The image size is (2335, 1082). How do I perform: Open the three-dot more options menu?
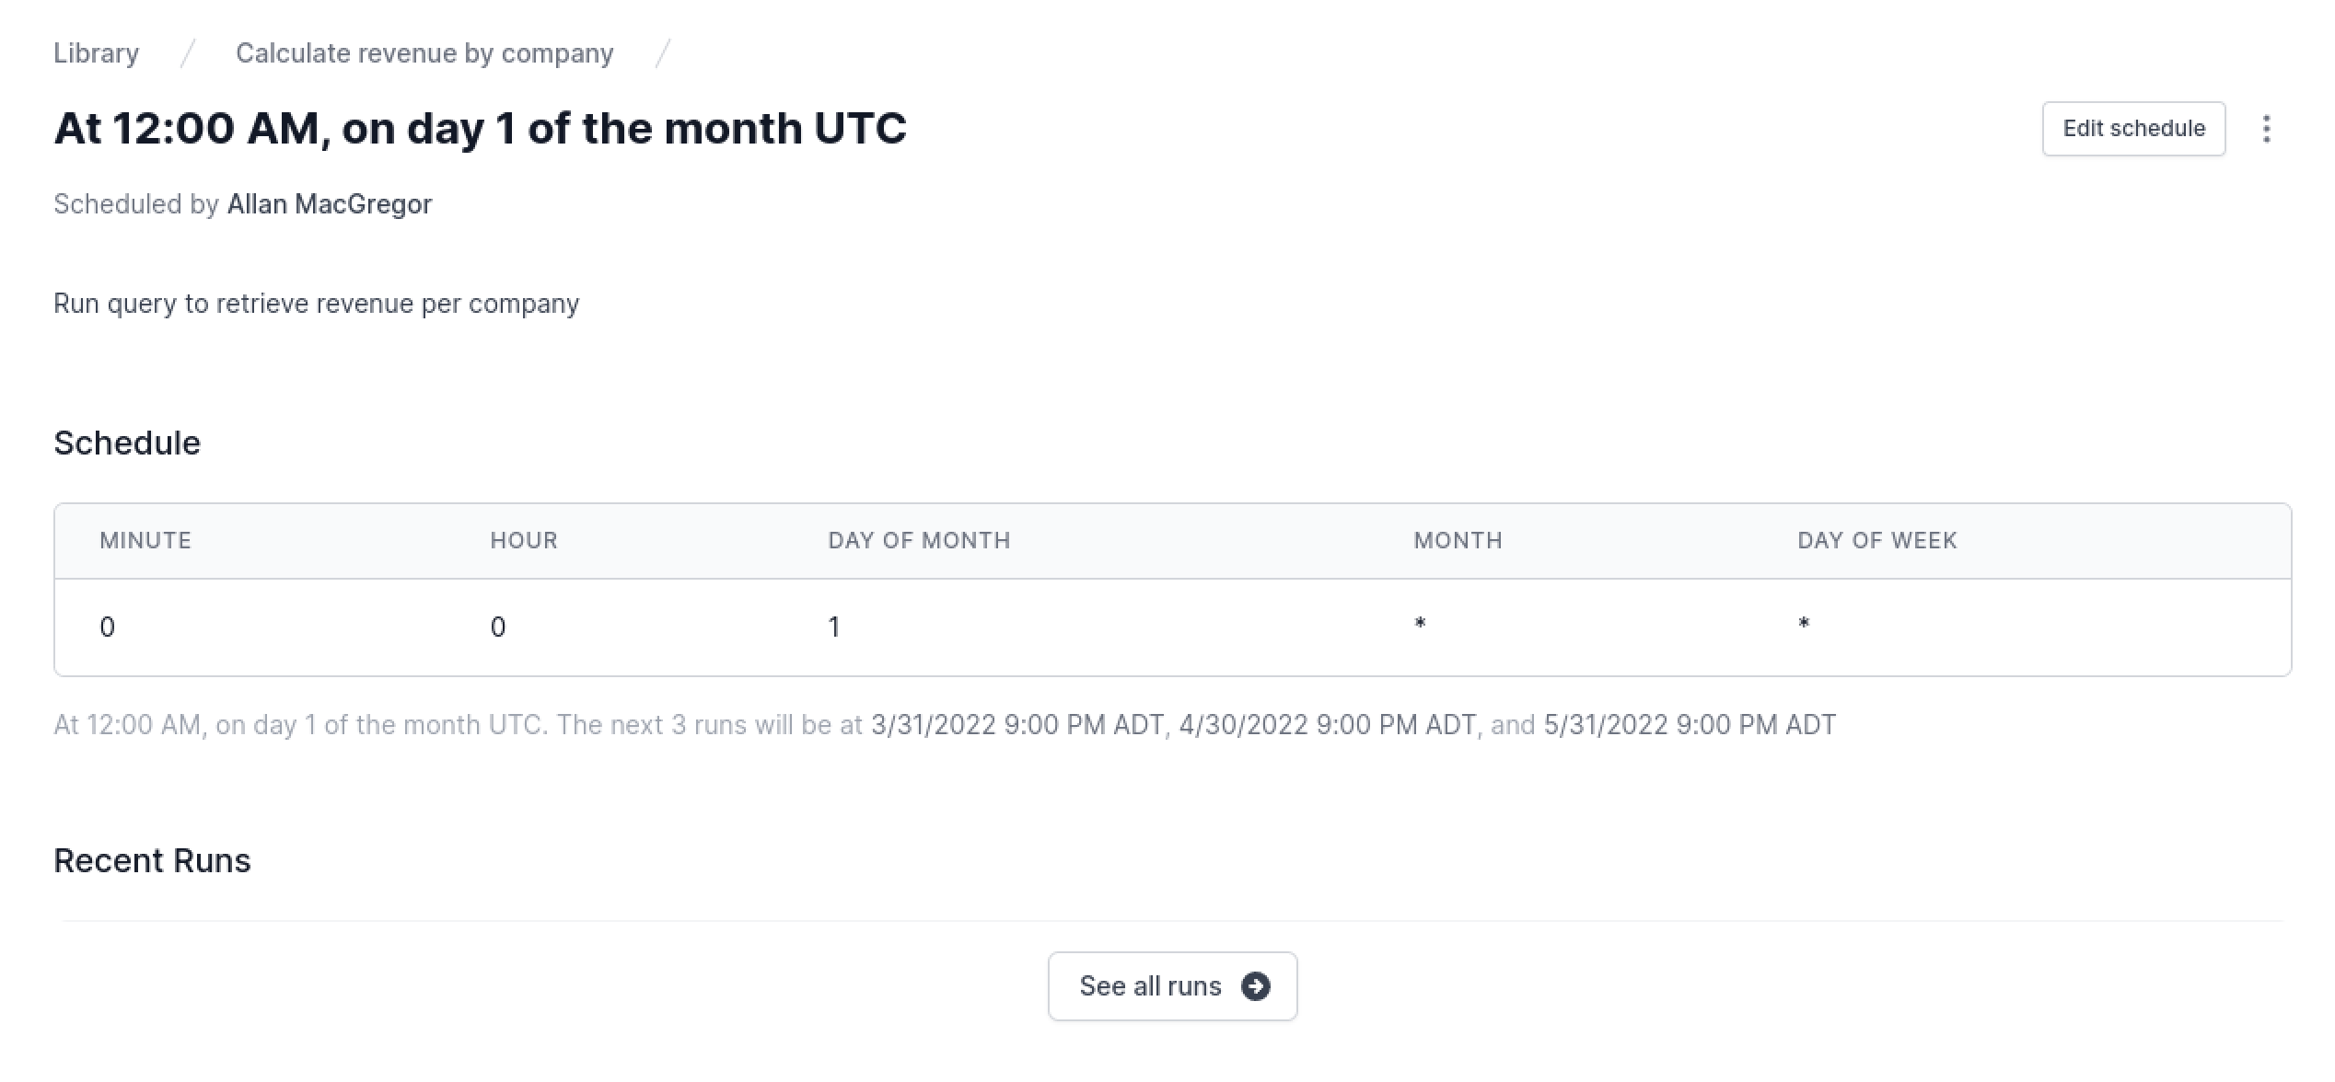pos(2266,129)
